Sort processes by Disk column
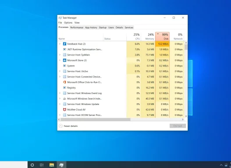The height and width of the screenshot is (168, 231). coord(162,36)
